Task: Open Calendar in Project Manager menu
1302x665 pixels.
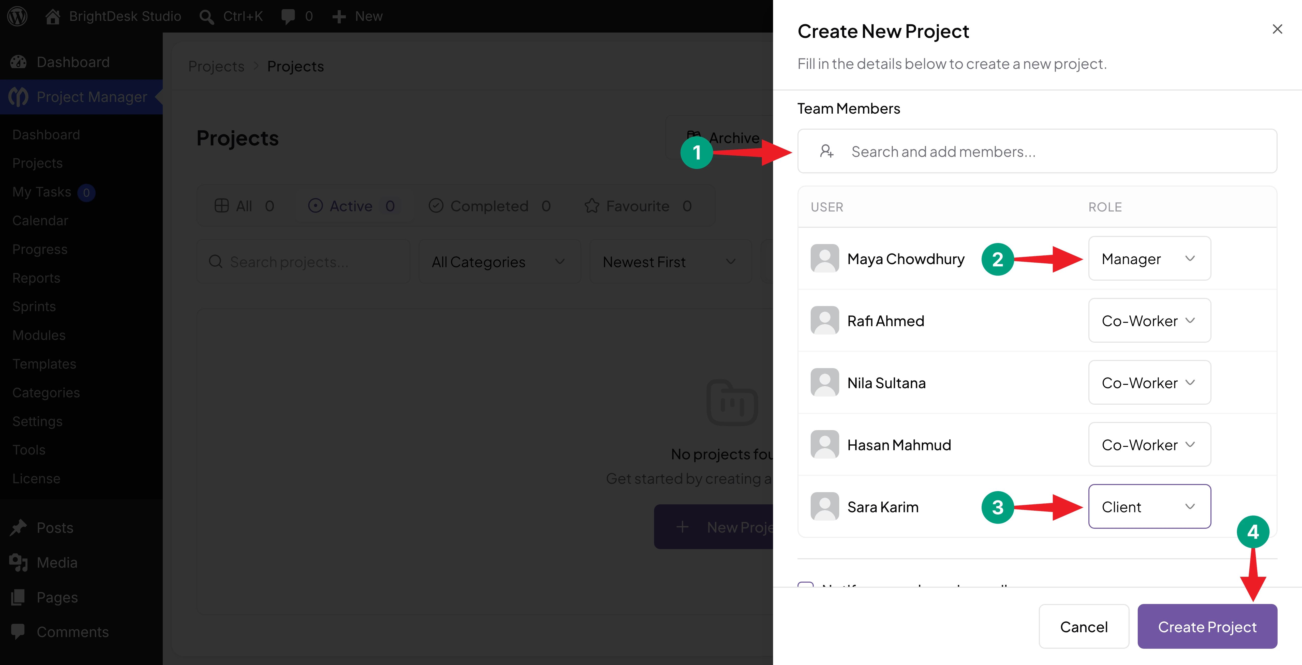Action: [40, 221]
